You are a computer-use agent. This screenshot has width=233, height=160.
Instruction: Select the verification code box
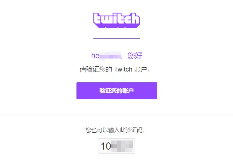(x=116, y=146)
